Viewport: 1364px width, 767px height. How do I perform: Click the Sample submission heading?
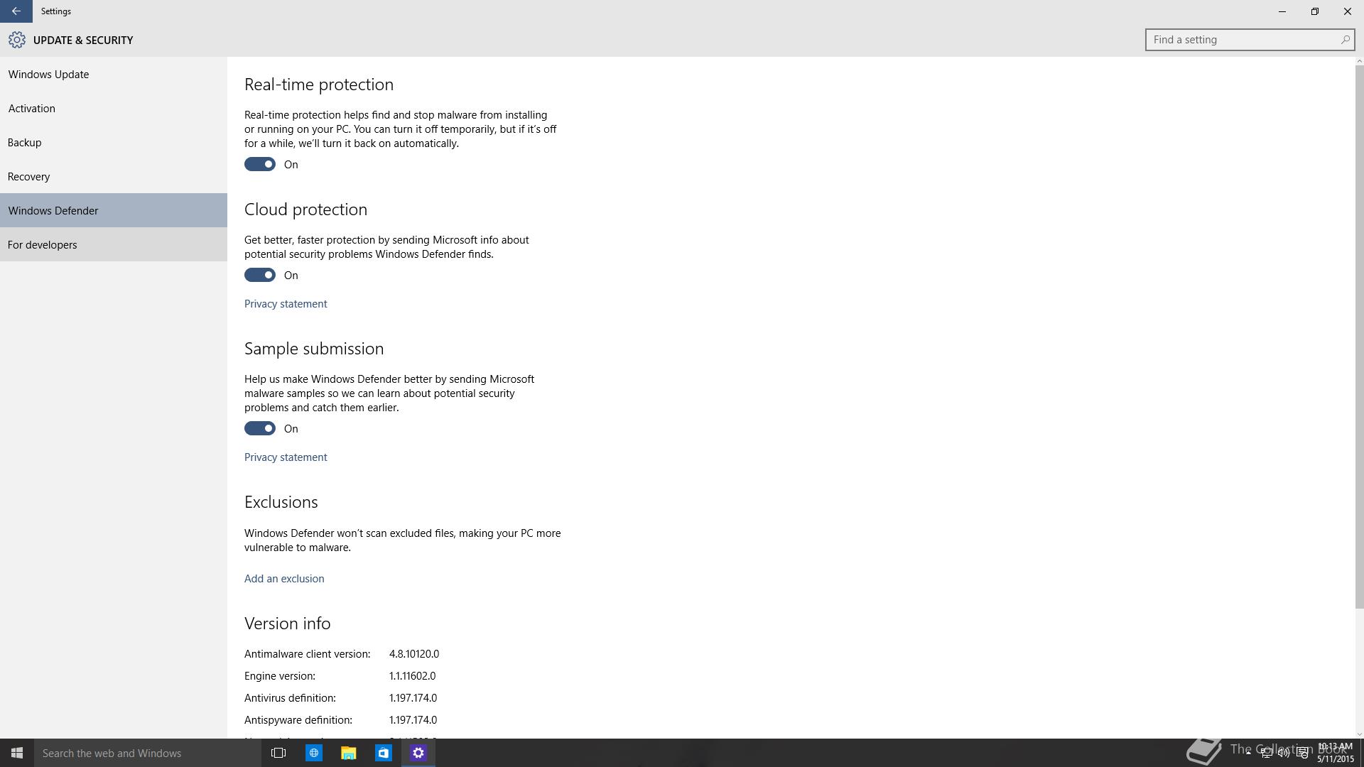[x=314, y=349]
